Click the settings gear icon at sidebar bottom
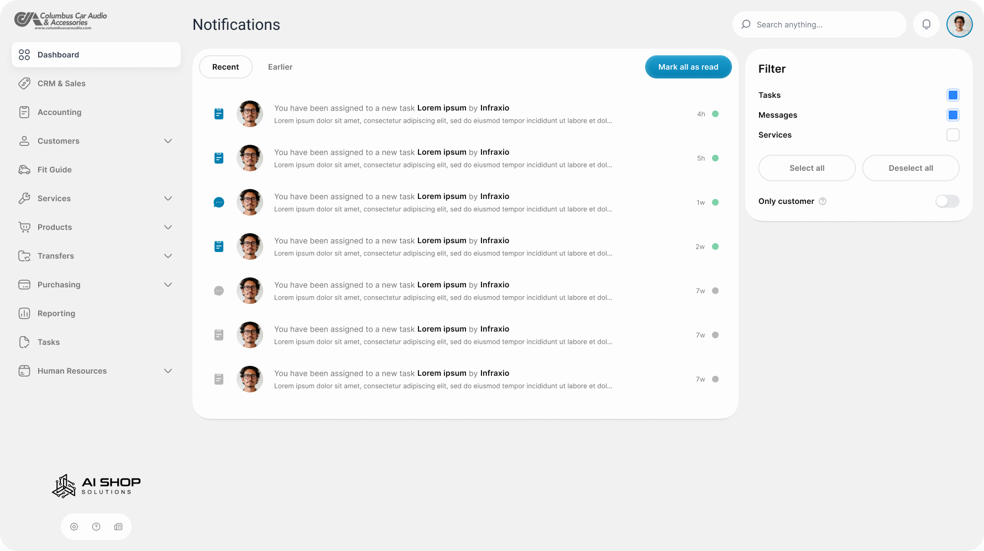Image resolution: width=984 pixels, height=551 pixels. point(74,526)
